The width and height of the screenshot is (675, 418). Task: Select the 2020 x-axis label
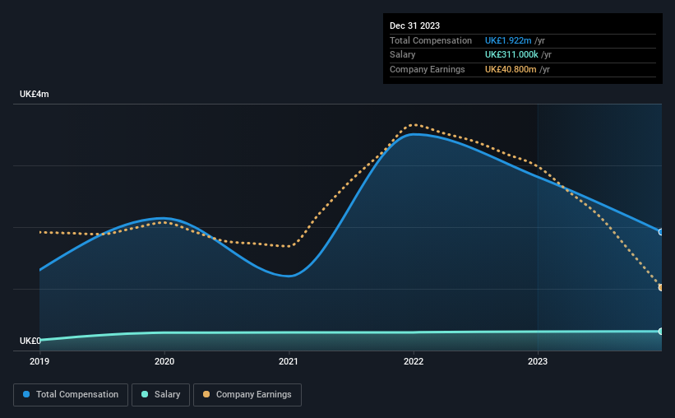[x=164, y=361]
